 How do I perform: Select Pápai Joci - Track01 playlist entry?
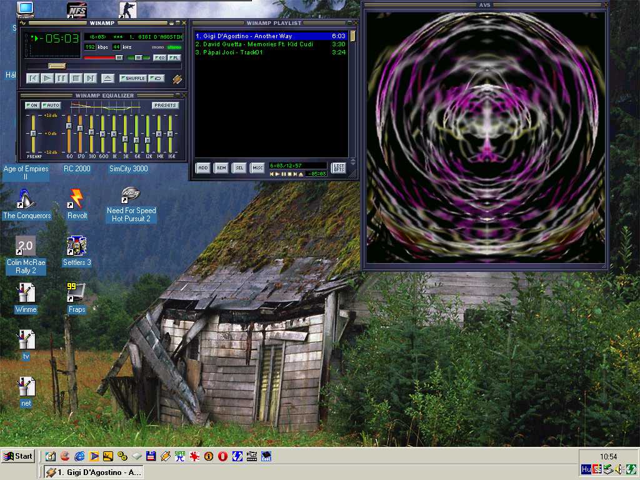point(271,52)
